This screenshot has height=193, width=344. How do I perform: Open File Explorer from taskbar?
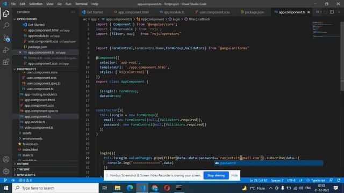[x=118, y=188]
